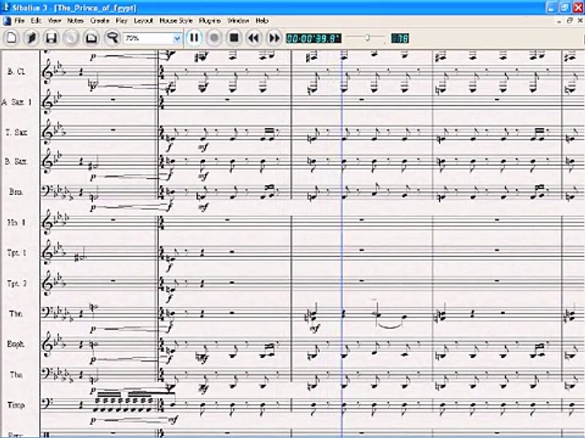Stop playback with the Stop button
Image resolution: width=585 pixels, height=438 pixels.
click(x=234, y=38)
